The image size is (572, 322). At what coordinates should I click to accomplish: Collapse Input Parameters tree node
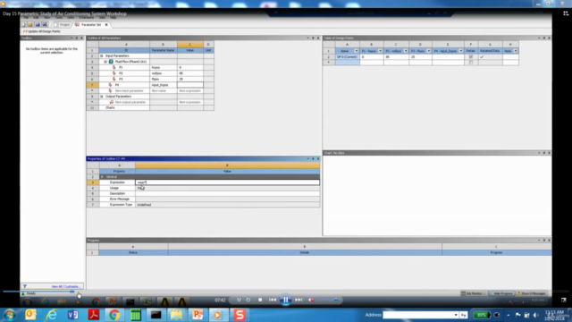pyautogui.click(x=102, y=55)
